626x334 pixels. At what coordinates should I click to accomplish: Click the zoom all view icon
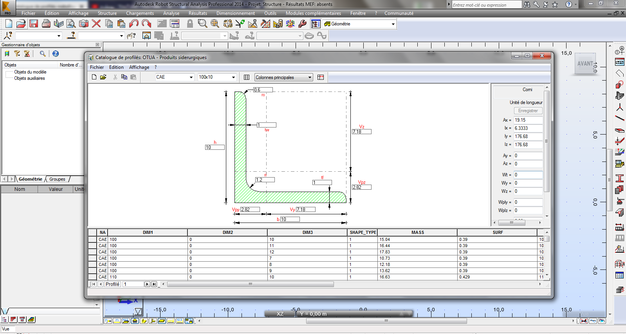coord(215,24)
